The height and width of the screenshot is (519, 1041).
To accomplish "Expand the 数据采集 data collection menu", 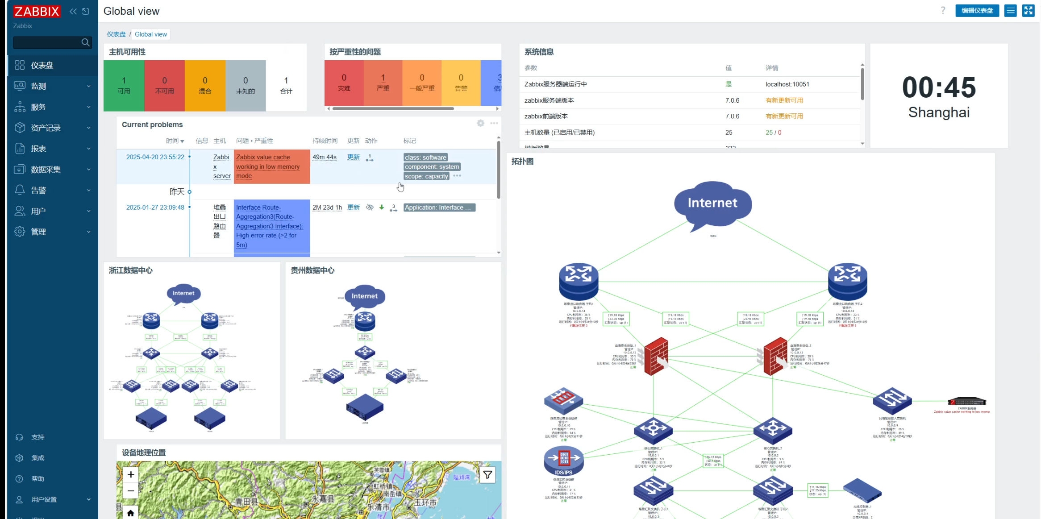I will point(53,170).
